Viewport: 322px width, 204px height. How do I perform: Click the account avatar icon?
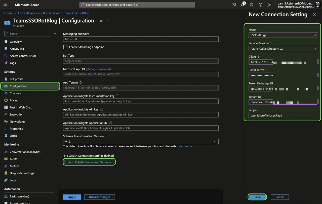(317, 5)
